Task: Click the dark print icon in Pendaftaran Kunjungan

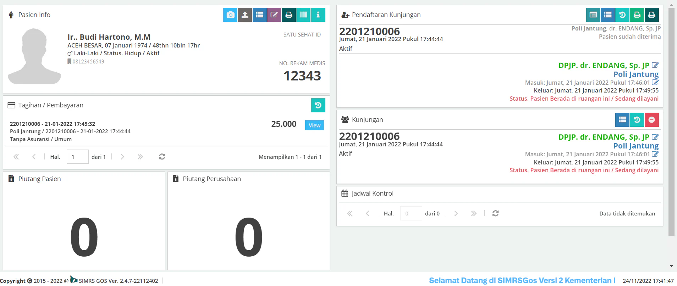Action: pos(652,15)
